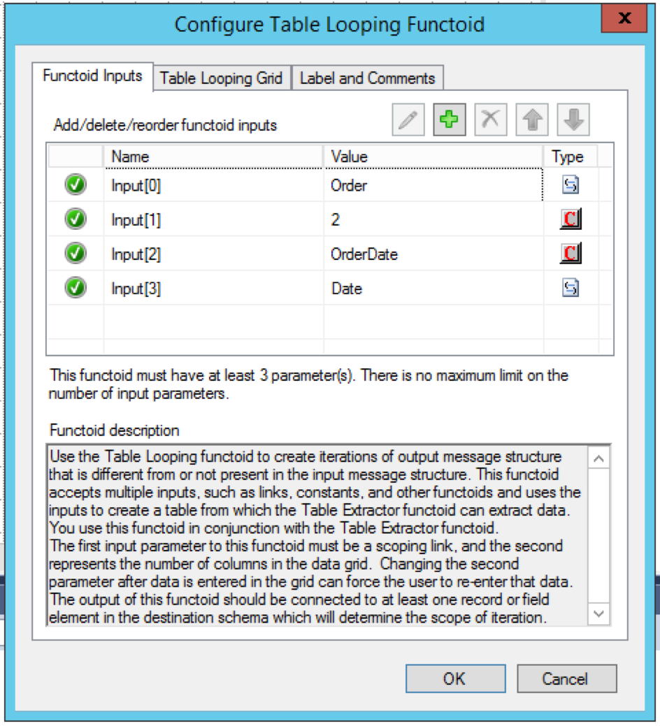Image resolution: width=660 pixels, height=726 pixels.
Task: Click the pencil edit input icon
Action: point(408,120)
